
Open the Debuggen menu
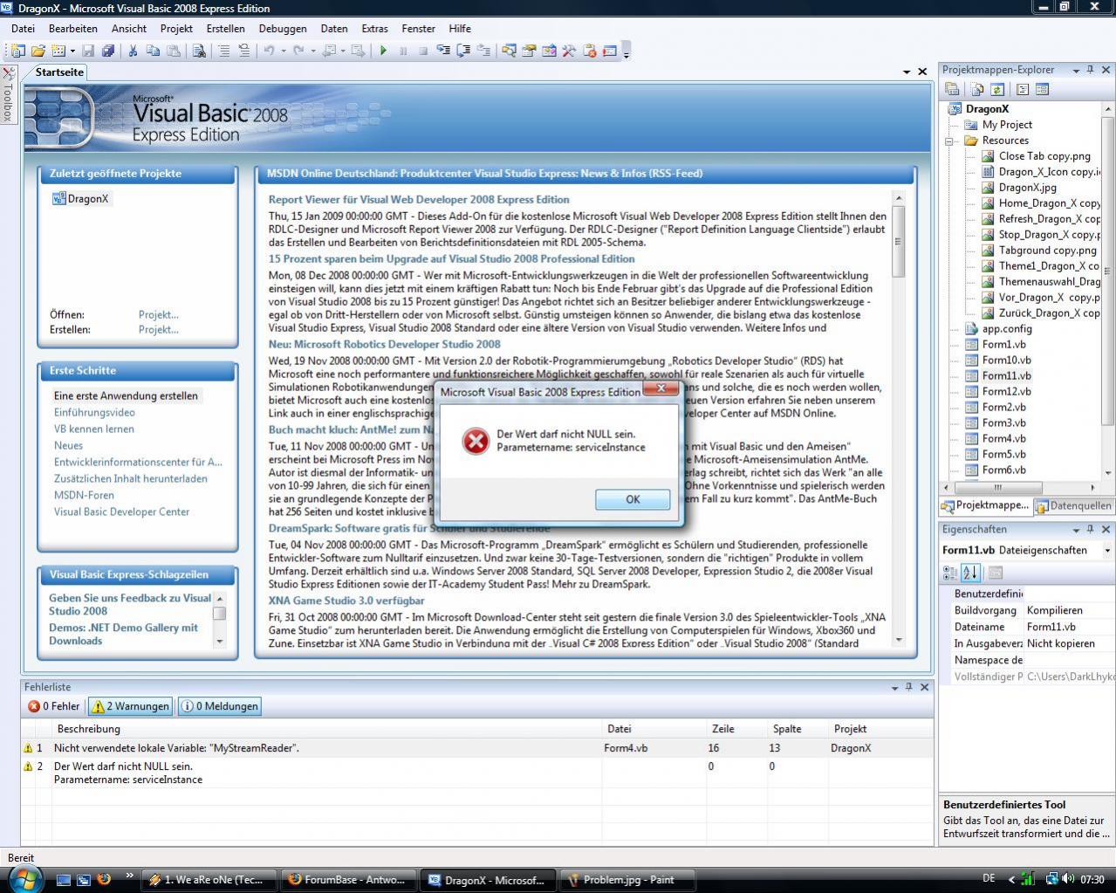coord(283,28)
